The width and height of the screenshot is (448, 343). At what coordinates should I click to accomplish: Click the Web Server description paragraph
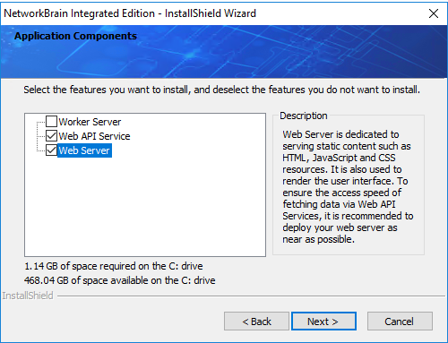click(x=348, y=187)
